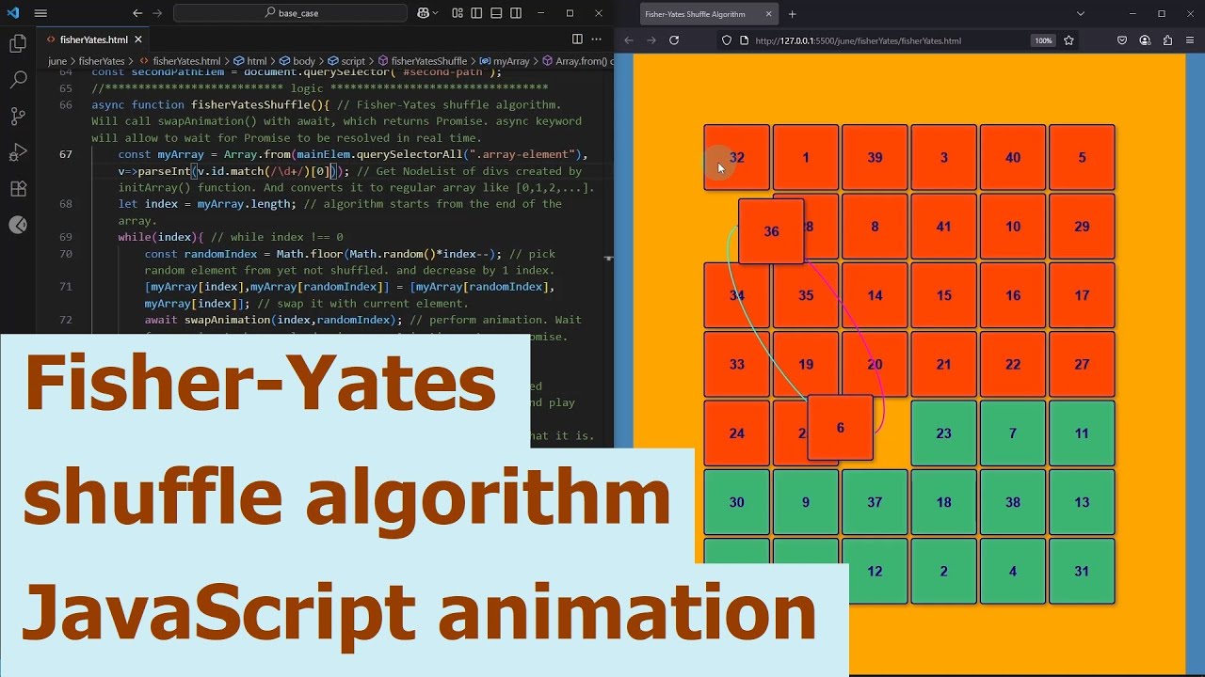Click the moving orange tile numbered 6
This screenshot has width=1205, height=677.
pos(840,428)
